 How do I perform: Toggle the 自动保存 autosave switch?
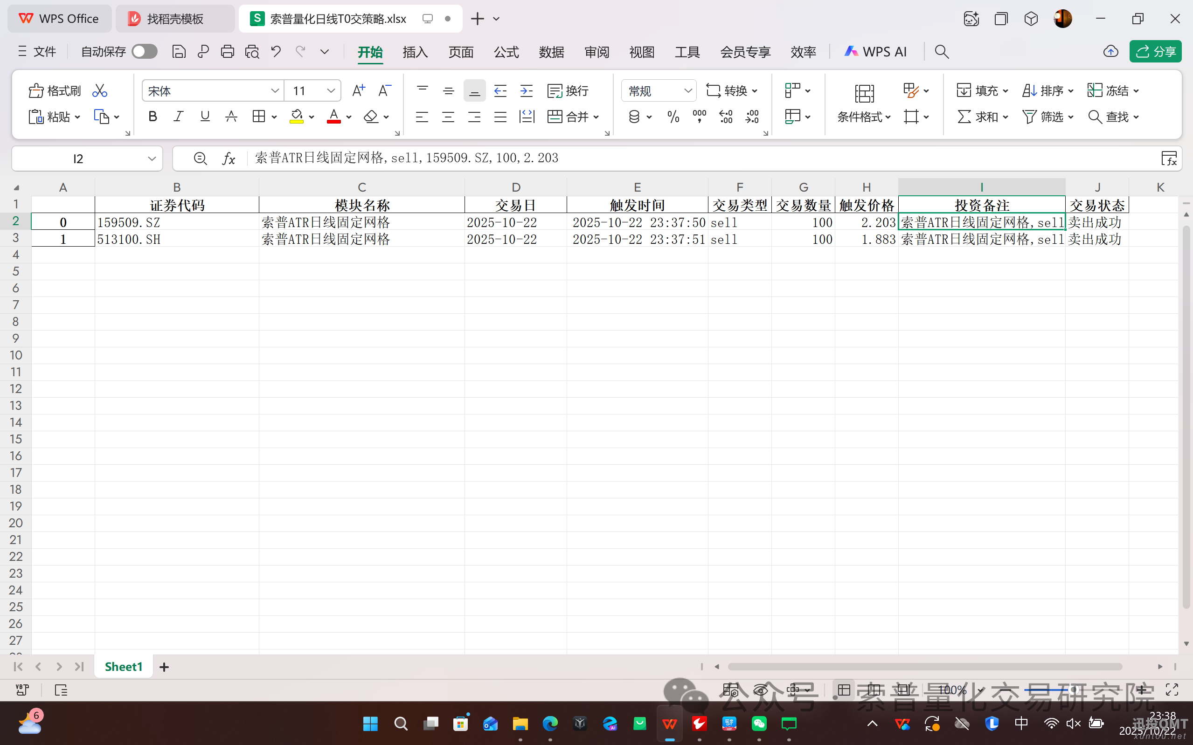145,52
